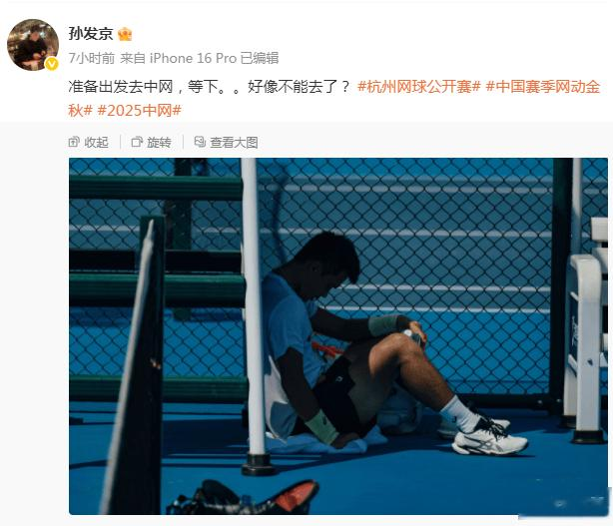Open full-size photo via 查看大图
Screen dimensions: 613x526
226,143
